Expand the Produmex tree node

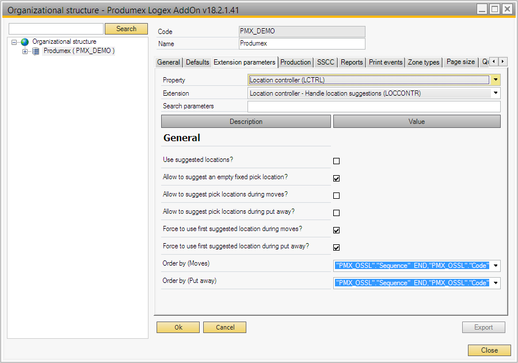(25, 51)
